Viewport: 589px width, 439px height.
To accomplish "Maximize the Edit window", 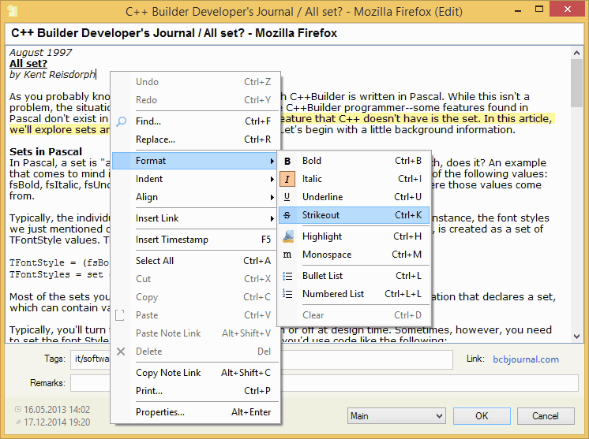I will (x=539, y=9).
